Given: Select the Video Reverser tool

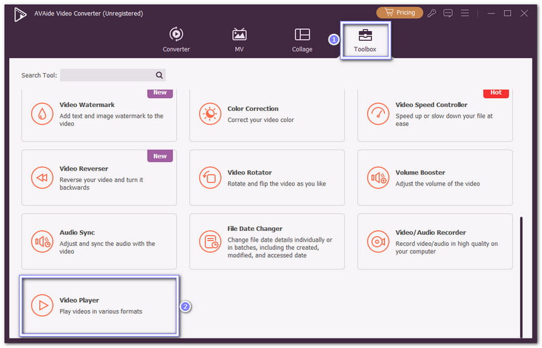Looking at the screenshot, I should [99, 177].
